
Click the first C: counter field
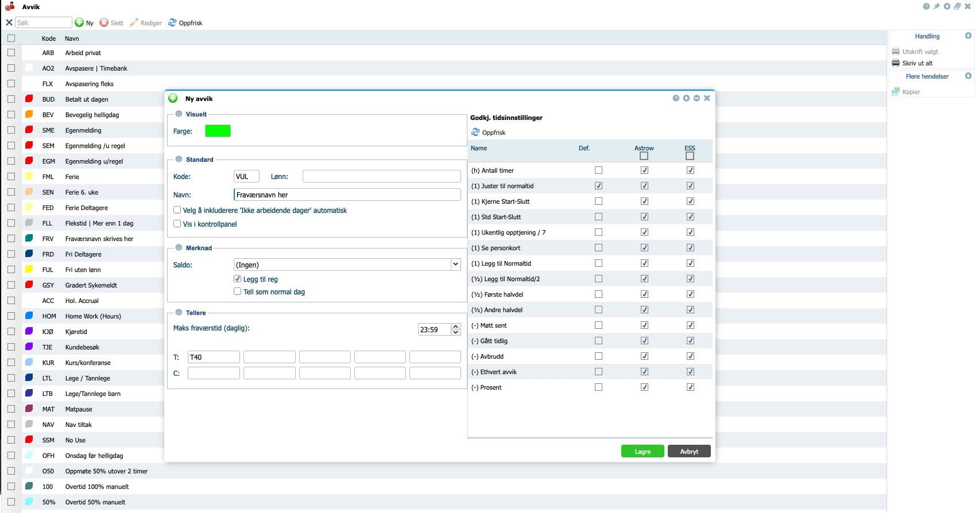214,373
